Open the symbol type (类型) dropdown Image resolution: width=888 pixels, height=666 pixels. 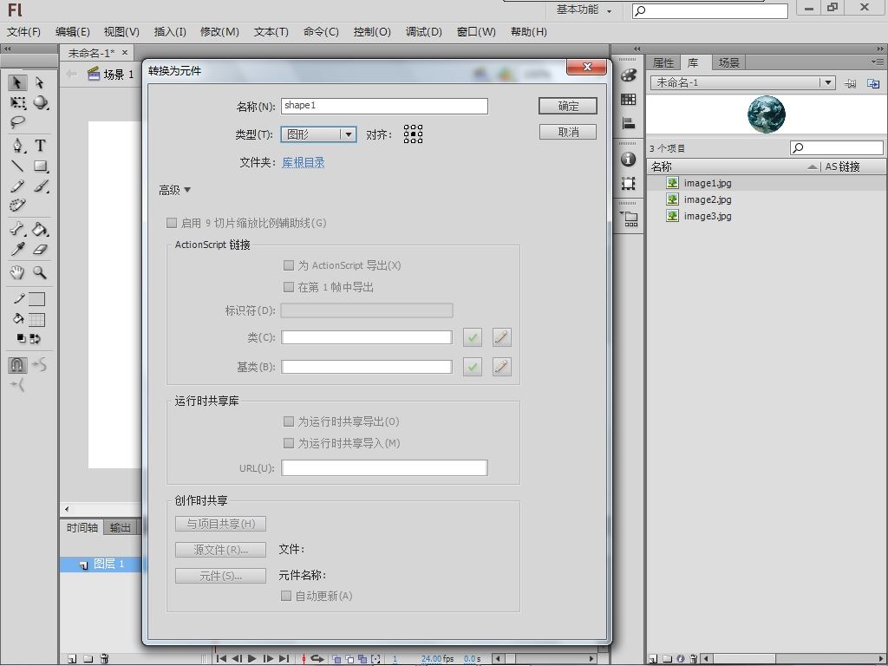[319, 134]
